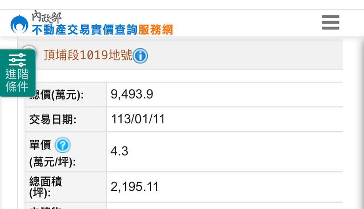Click the 內政部 calligraphy text in header
Viewport: 364px width, 209px height.
[x=46, y=17]
